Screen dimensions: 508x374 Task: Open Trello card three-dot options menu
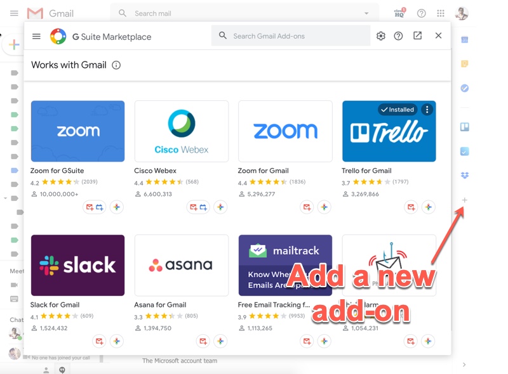pos(427,110)
